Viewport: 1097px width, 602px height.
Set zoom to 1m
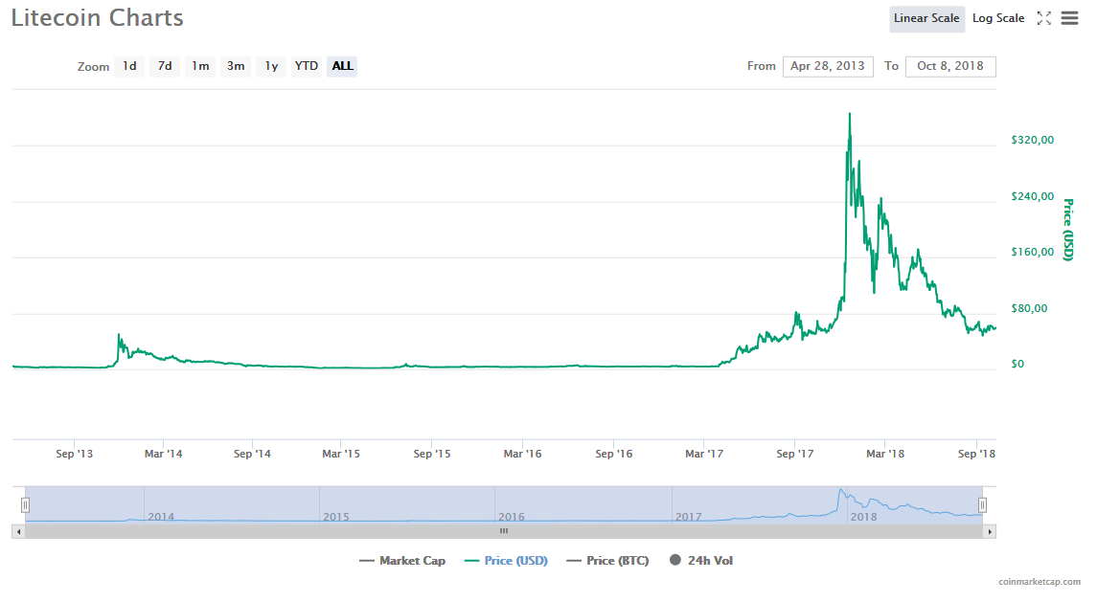pos(200,66)
